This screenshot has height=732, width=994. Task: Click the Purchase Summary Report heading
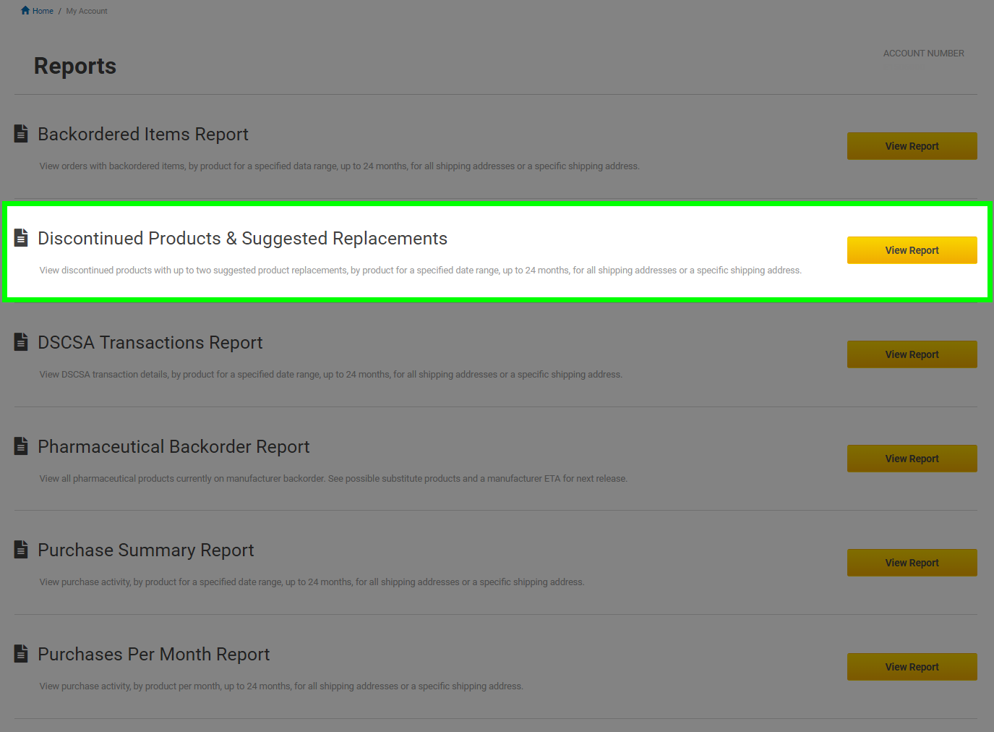(x=146, y=550)
